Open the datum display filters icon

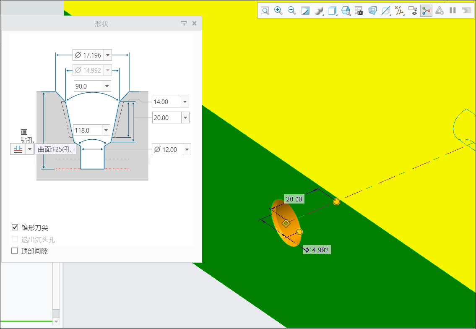pos(399,11)
